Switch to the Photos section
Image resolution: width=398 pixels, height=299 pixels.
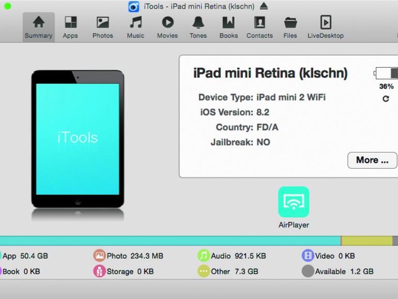pos(102,27)
